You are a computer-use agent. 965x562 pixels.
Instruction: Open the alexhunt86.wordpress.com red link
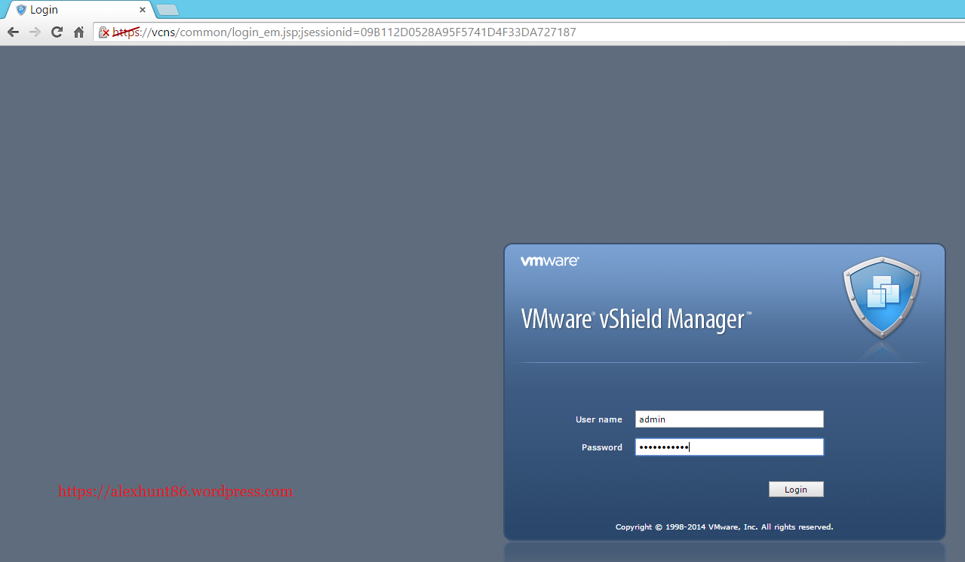pos(176,492)
